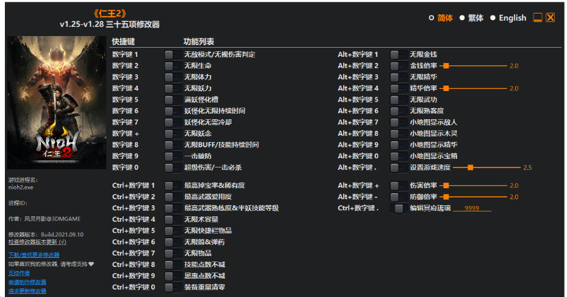This screenshot has width=567, height=297.
Task: Enable 小地图显示木灵 toggle
Action: (399, 134)
